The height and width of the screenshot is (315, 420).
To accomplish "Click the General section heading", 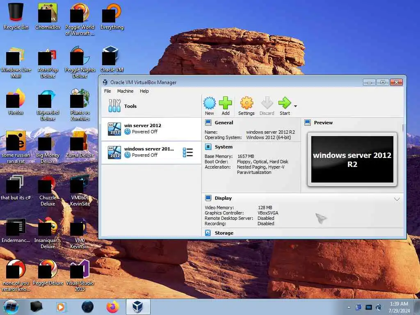I will [224, 123].
